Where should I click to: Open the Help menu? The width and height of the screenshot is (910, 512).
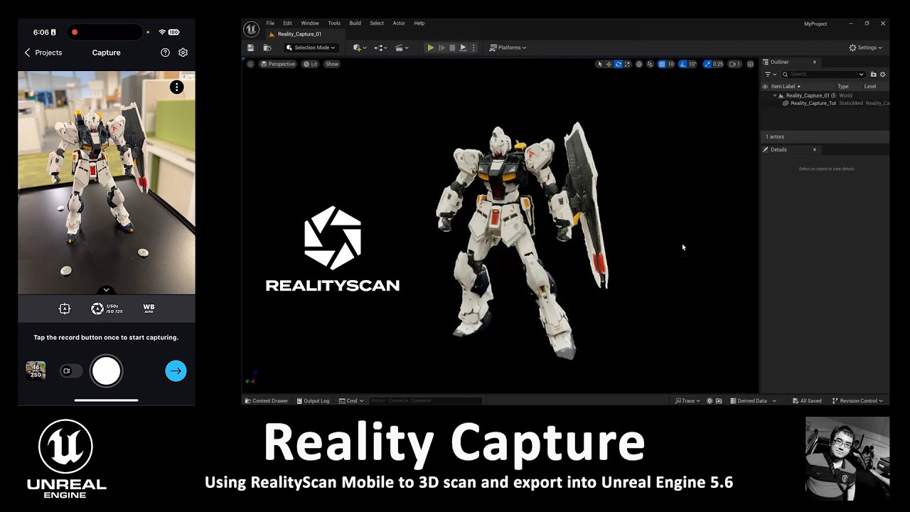tap(419, 23)
